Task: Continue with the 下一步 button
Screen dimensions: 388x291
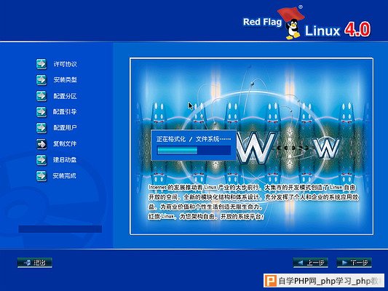Action: 354,263
